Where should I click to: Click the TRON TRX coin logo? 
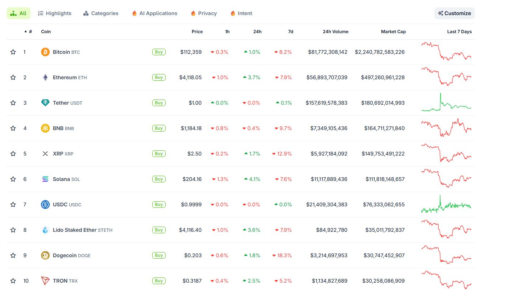pyautogui.click(x=45, y=281)
